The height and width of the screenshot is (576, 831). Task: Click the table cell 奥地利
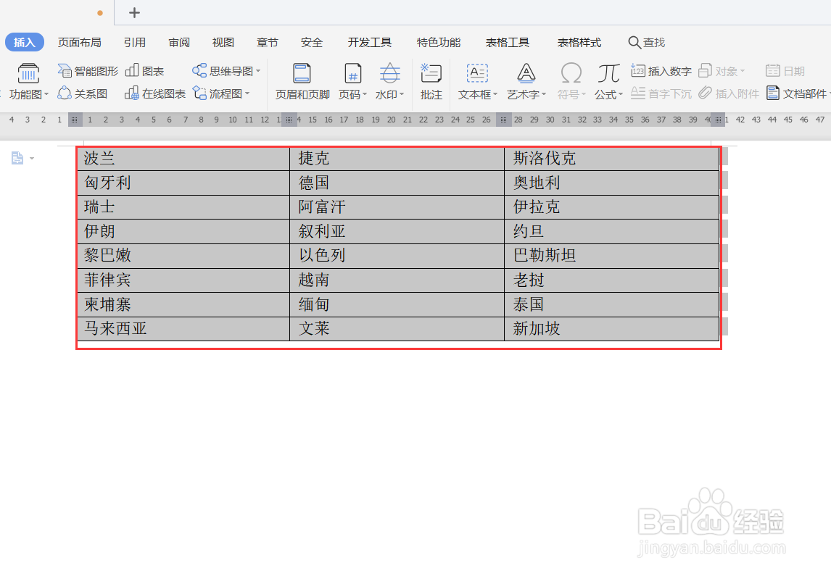click(611, 183)
